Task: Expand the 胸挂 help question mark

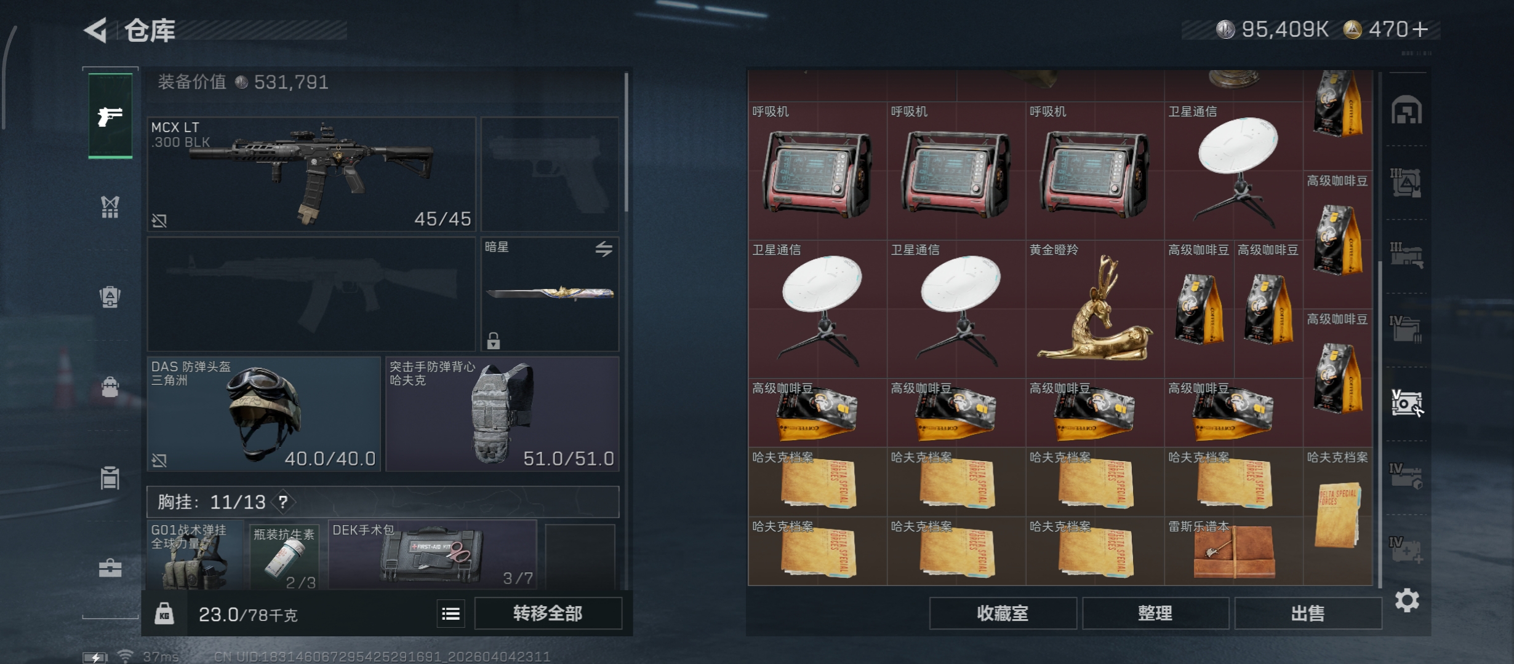Action: click(283, 502)
